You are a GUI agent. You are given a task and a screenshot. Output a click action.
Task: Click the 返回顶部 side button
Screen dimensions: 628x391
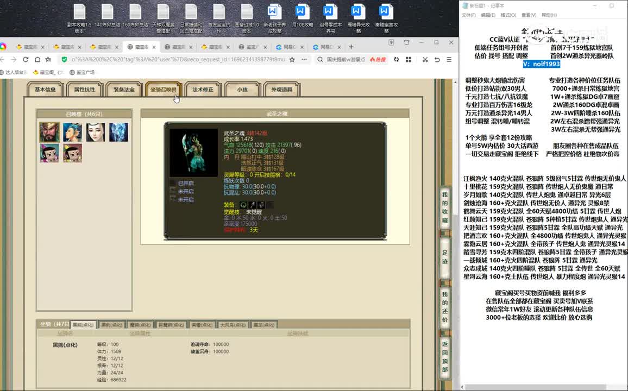(x=444, y=357)
